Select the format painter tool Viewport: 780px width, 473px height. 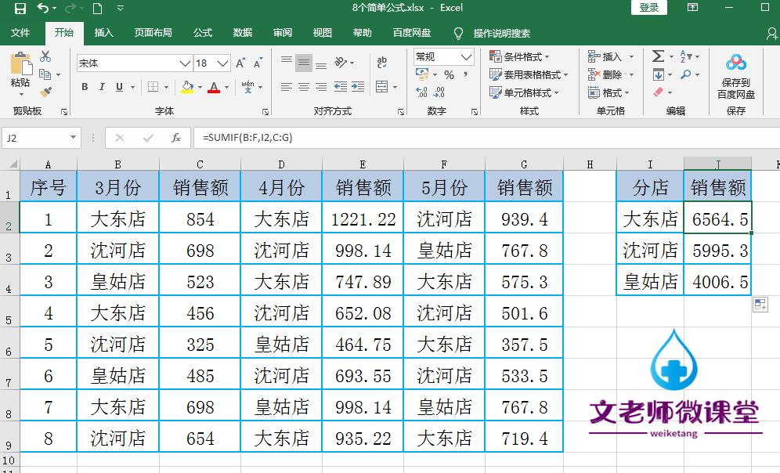click(47, 88)
